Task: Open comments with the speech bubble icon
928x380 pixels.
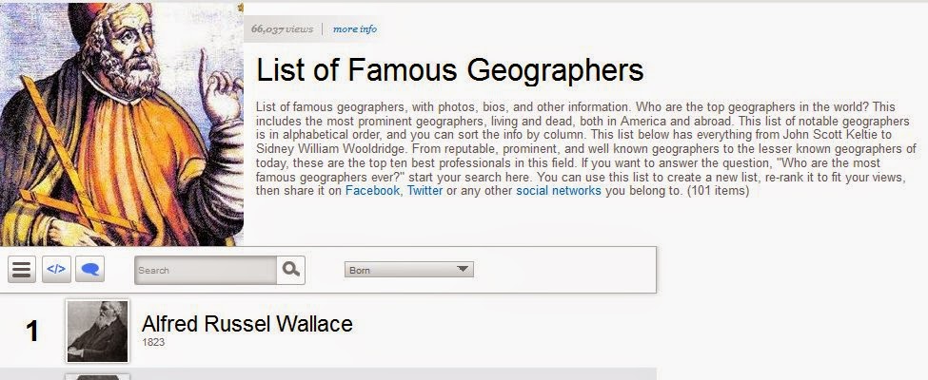Action: pos(90,270)
